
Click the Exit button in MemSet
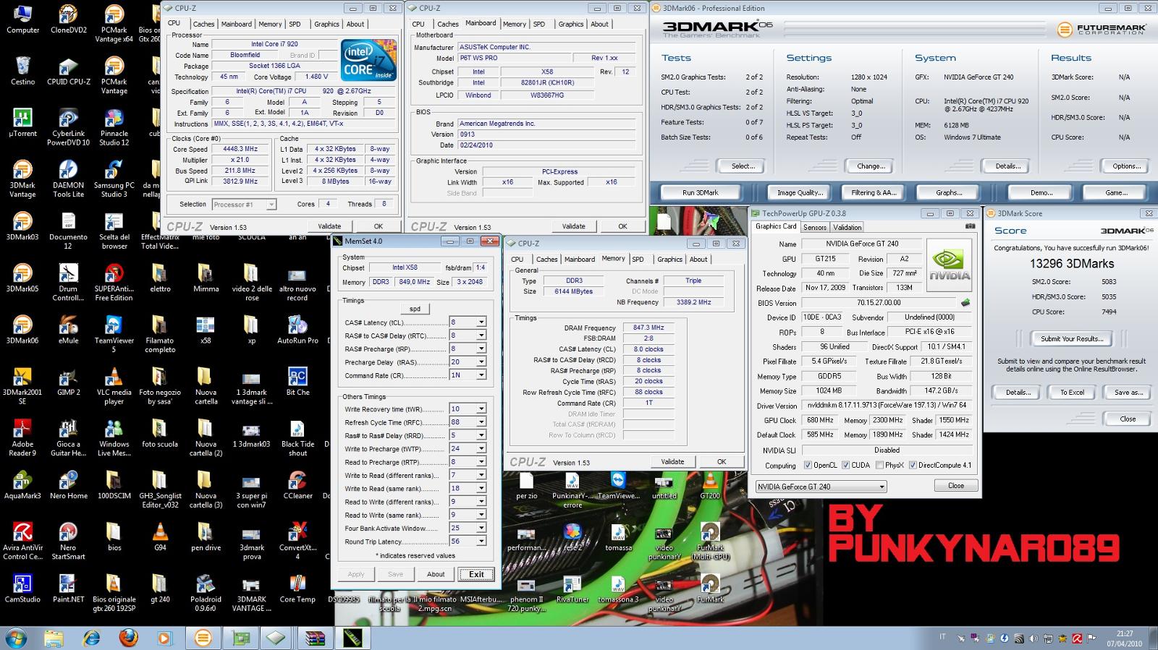[x=476, y=574]
